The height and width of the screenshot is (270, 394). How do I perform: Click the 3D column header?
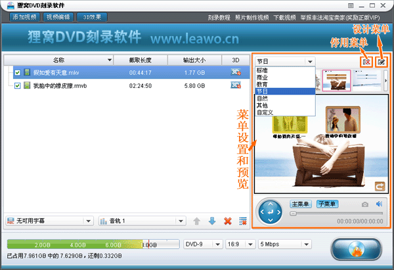(x=236, y=60)
